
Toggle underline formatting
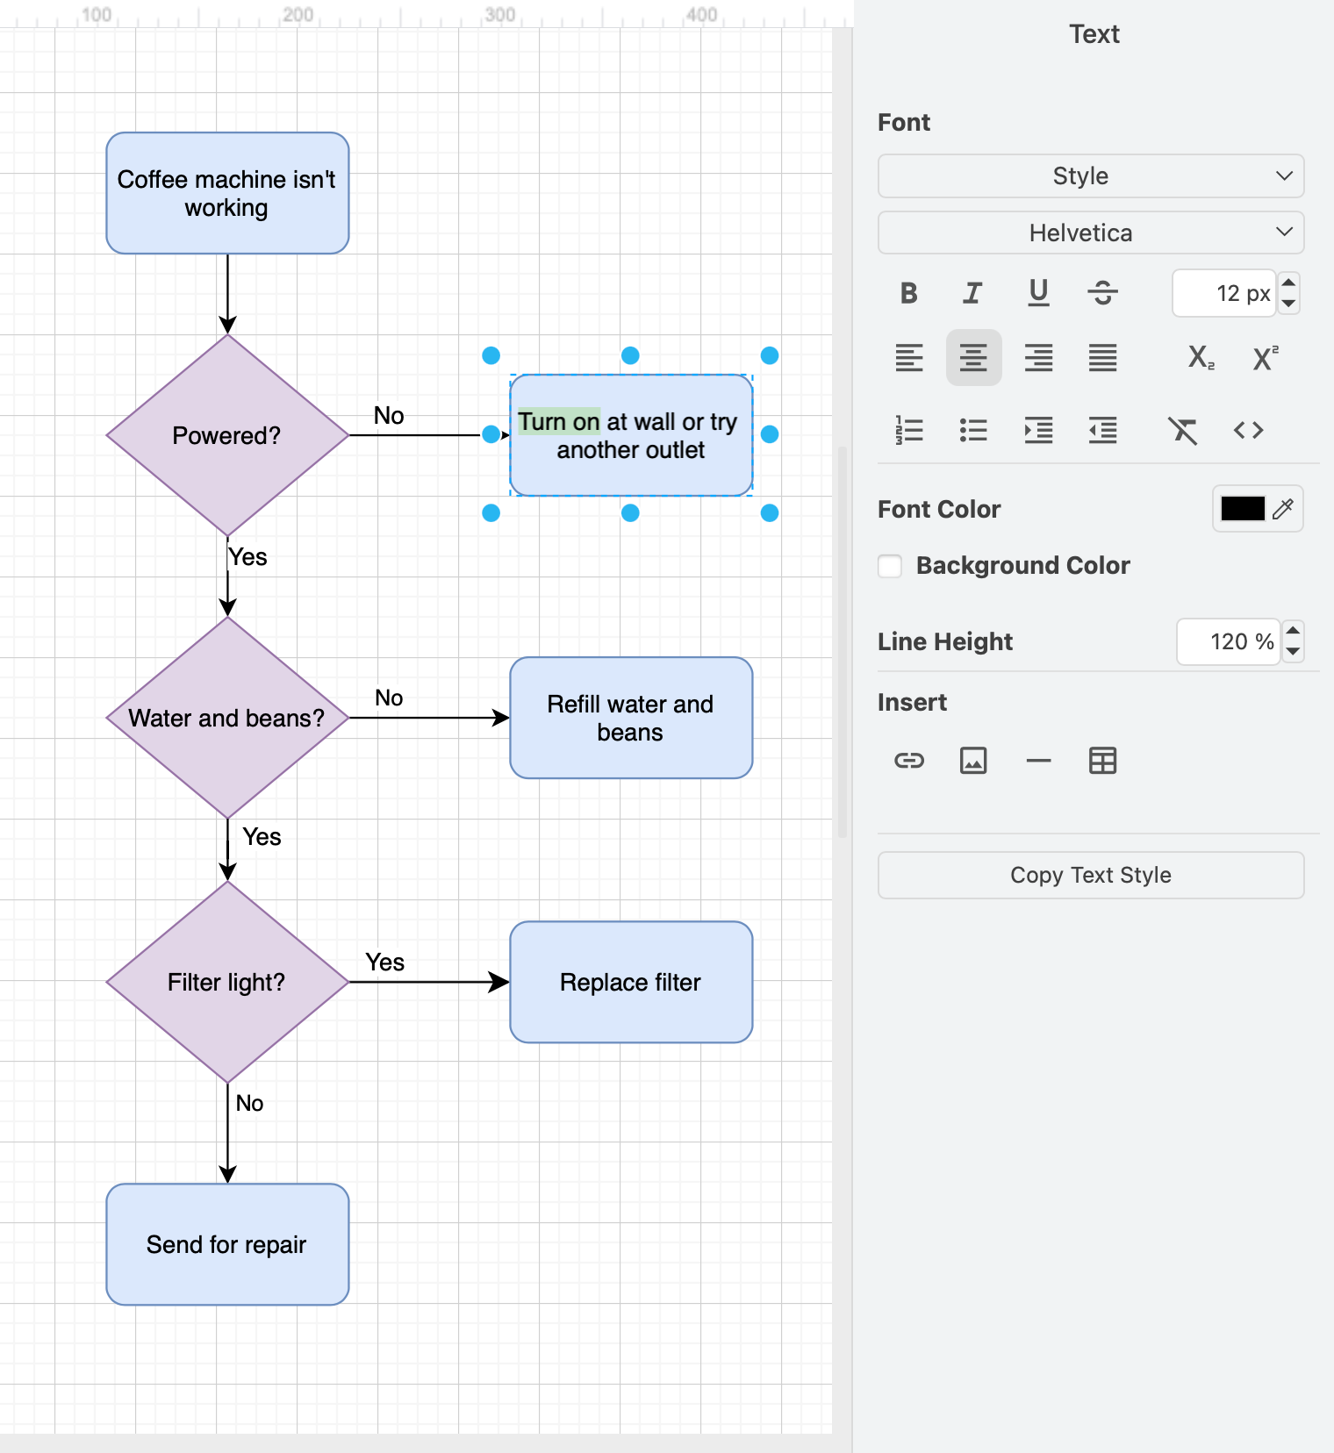[x=1038, y=293]
